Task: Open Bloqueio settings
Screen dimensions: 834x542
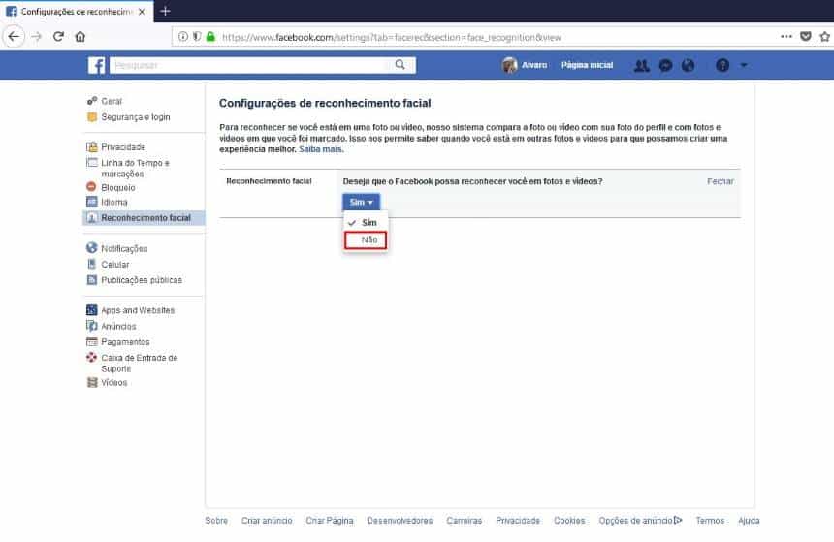Action: click(111, 188)
